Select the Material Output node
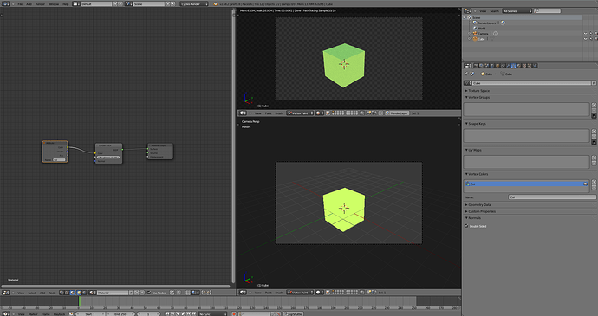The image size is (598, 316). (160, 152)
